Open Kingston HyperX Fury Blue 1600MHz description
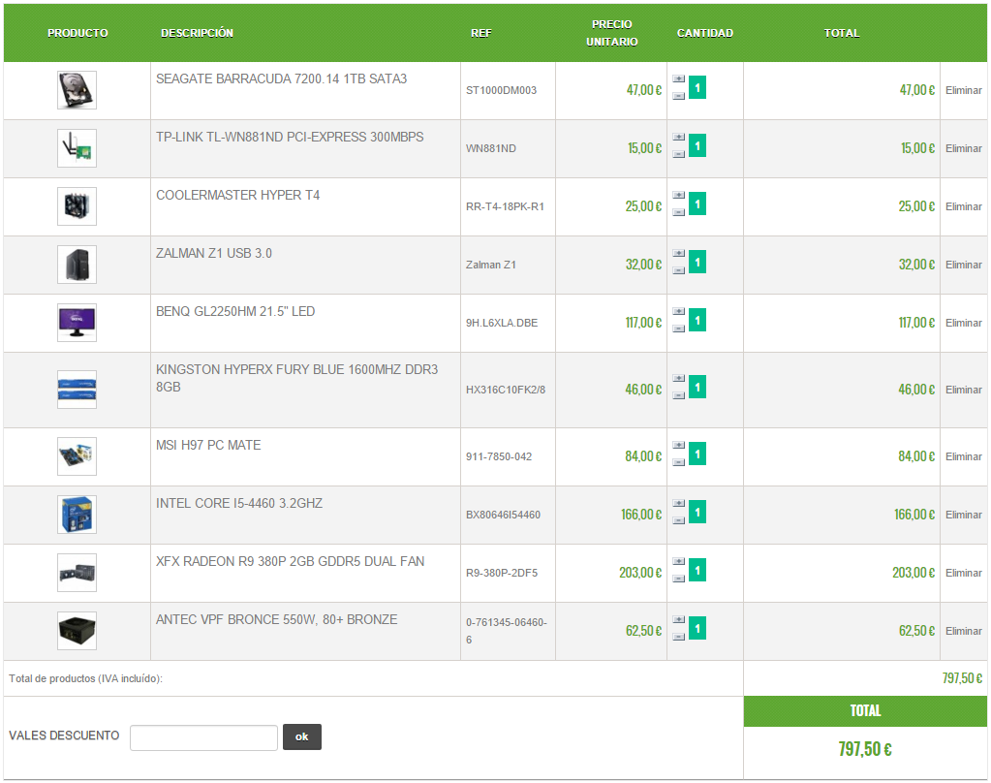Image resolution: width=991 pixels, height=783 pixels. pos(297,378)
